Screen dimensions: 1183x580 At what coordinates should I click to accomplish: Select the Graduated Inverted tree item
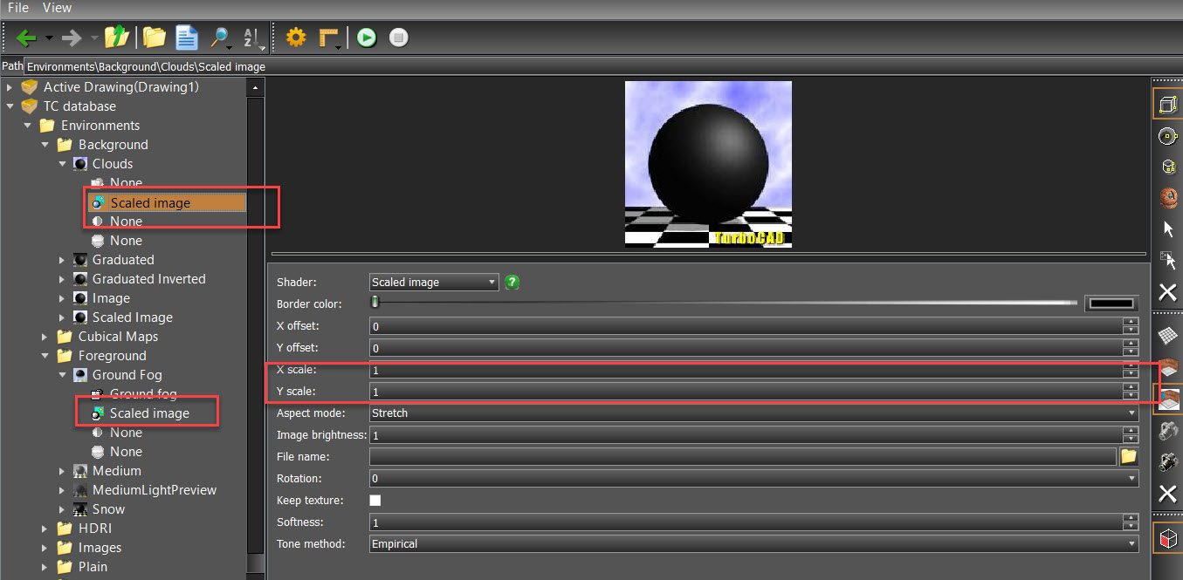click(148, 279)
